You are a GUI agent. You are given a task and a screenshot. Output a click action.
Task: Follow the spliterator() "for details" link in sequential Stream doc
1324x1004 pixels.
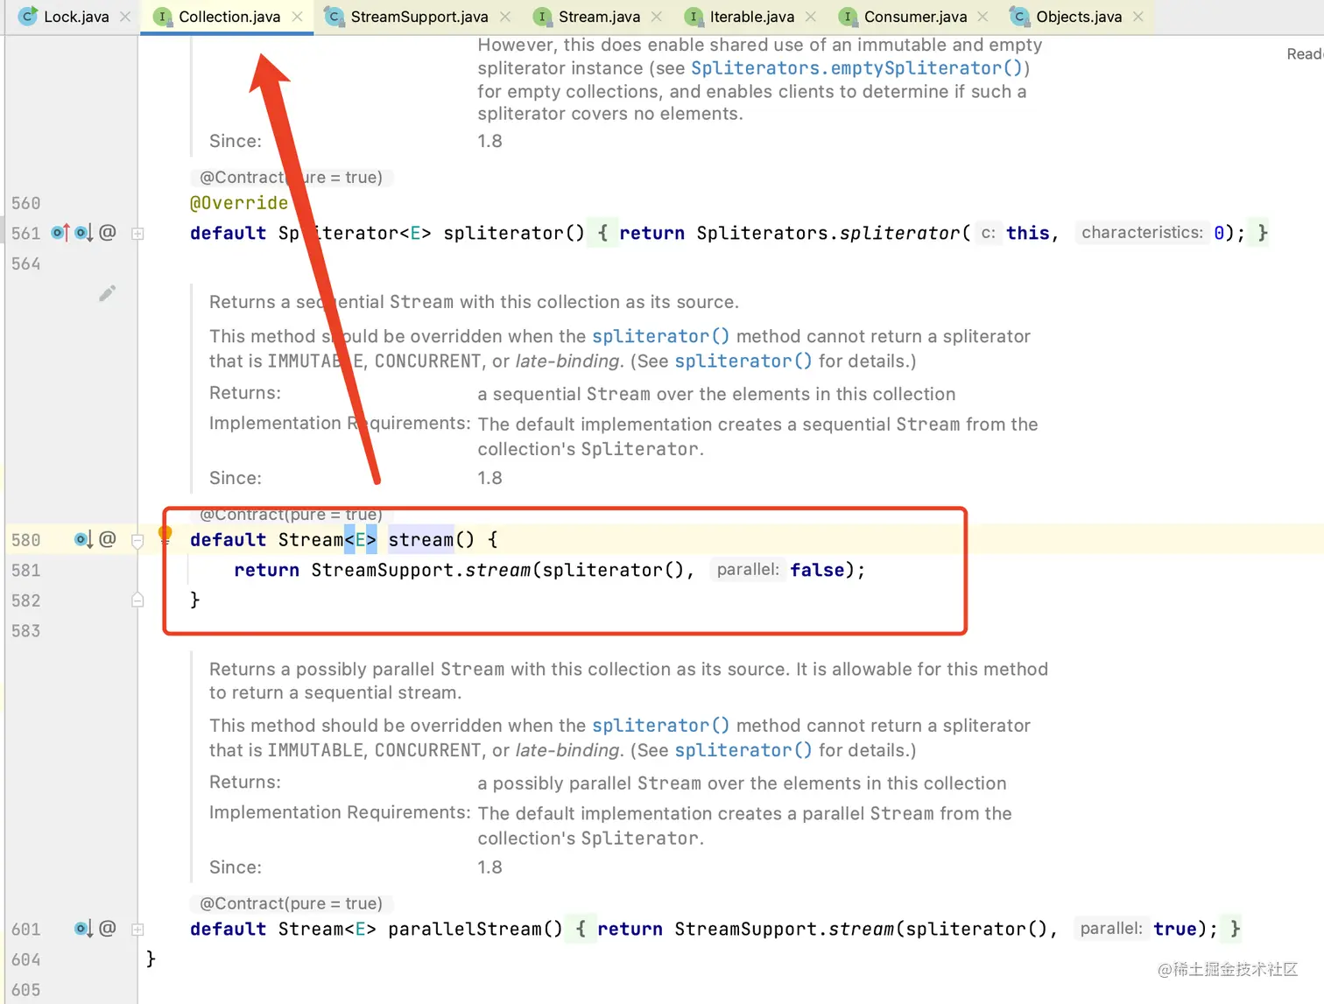[x=743, y=361]
